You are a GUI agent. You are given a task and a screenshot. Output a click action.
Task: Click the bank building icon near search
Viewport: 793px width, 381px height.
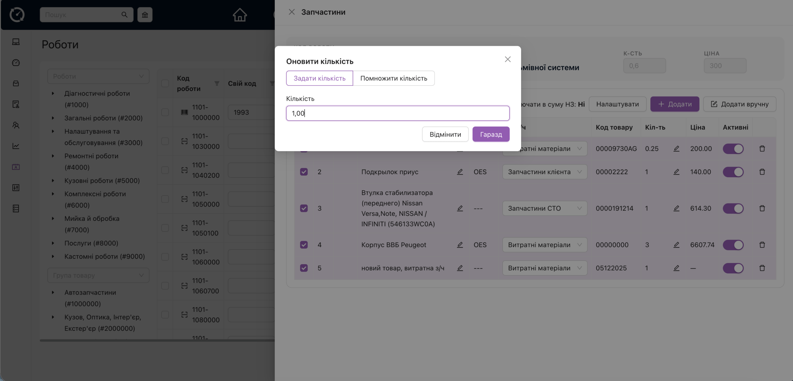[145, 15]
